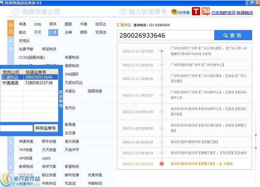260x187 pixels.
Task: Choose 申通快递 courier
Action: (x=26, y=141)
